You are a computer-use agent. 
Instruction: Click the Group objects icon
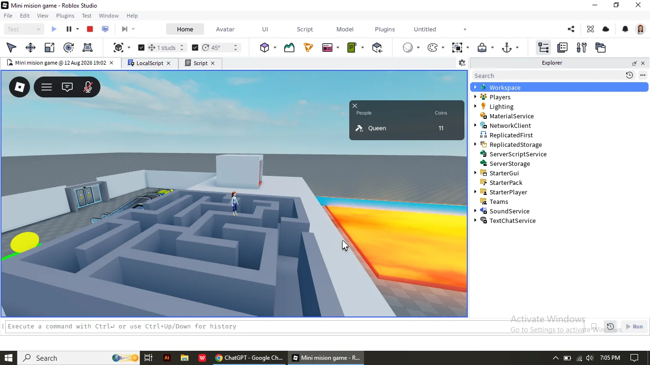pyautogui.click(x=457, y=48)
